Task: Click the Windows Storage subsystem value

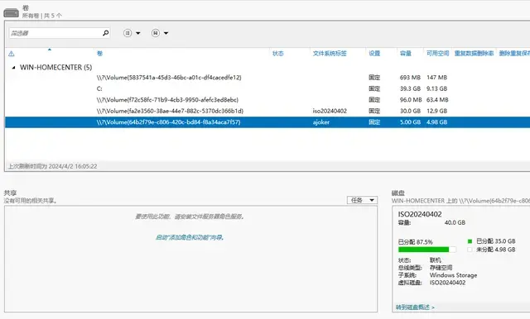Action: click(x=453, y=275)
